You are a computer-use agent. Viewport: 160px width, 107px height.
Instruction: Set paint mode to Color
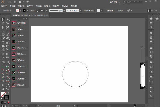click(2, 102)
